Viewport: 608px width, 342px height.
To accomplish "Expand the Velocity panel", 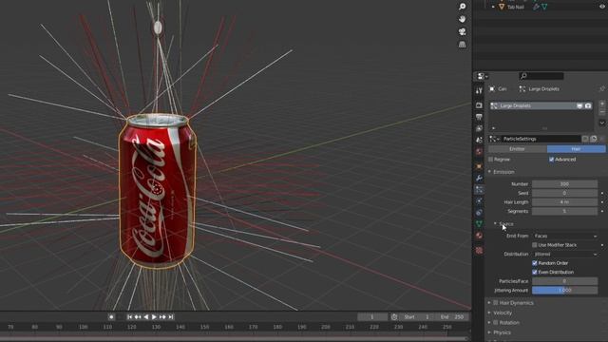I will pyautogui.click(x=489, y=313).
